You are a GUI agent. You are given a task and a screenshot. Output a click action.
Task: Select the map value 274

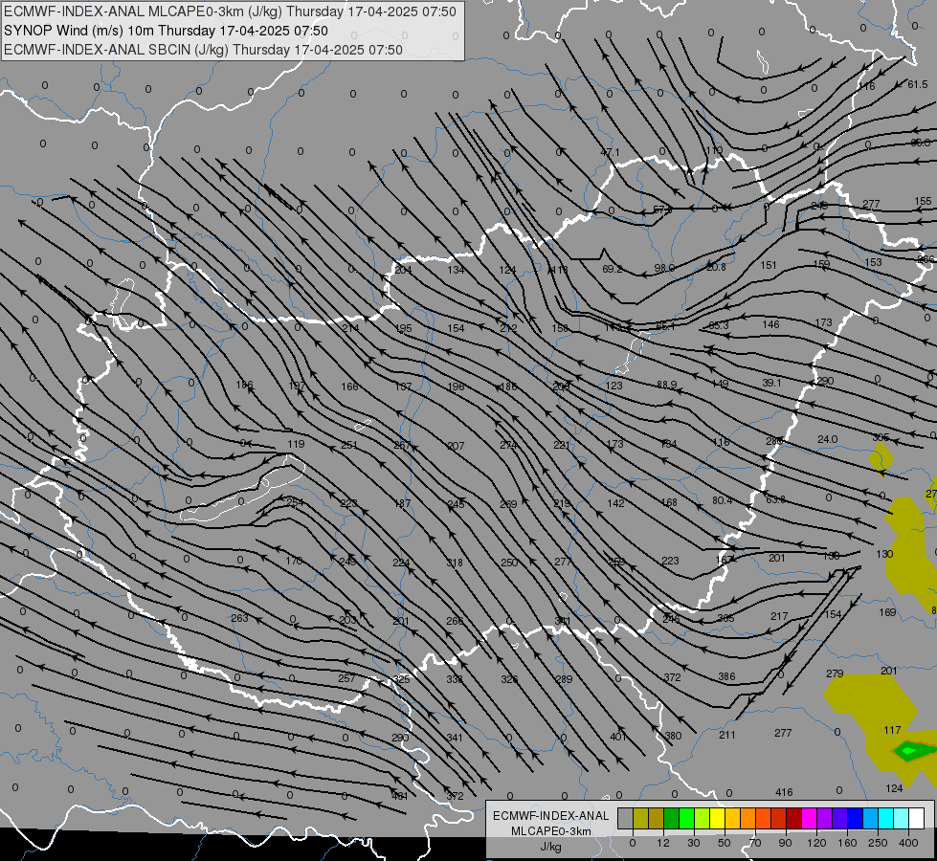coord(508,445)
